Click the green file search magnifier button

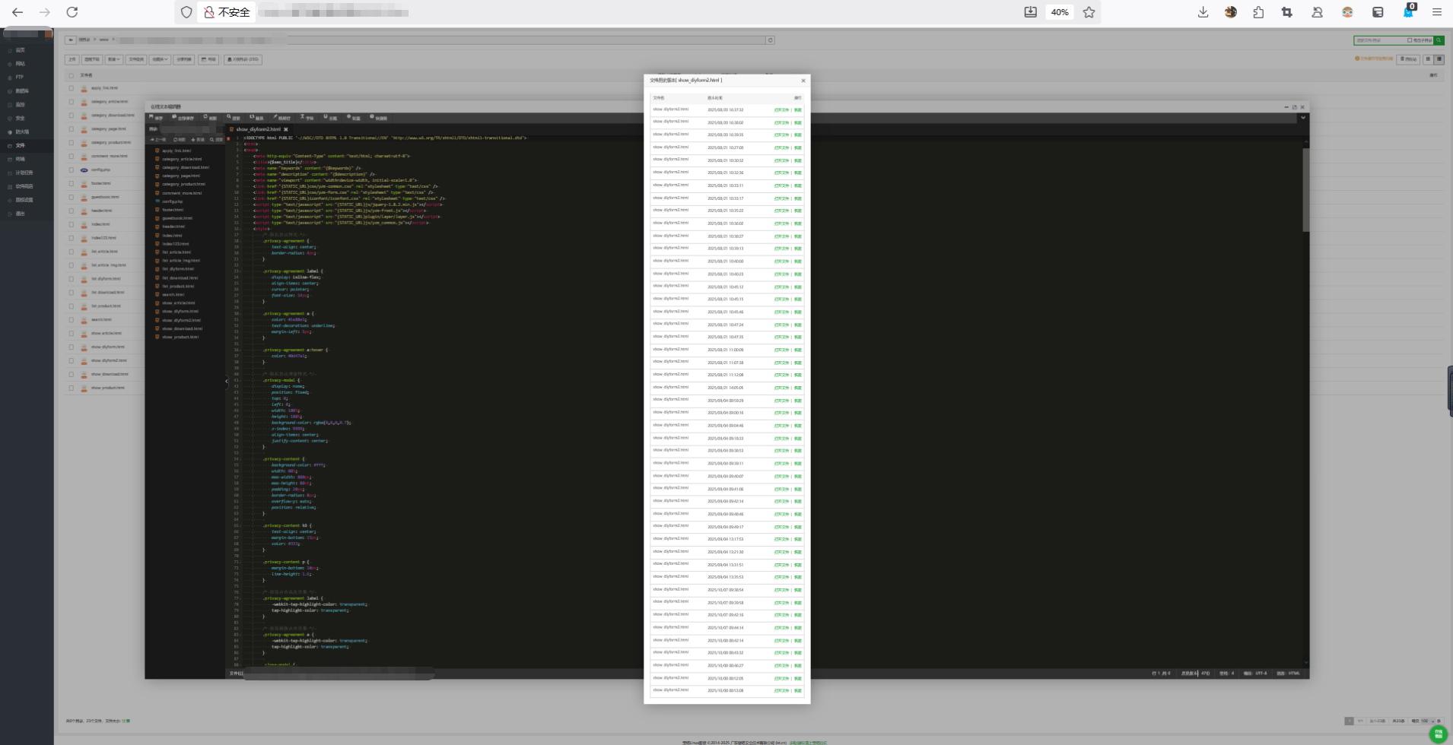(x=1439, y=40)
